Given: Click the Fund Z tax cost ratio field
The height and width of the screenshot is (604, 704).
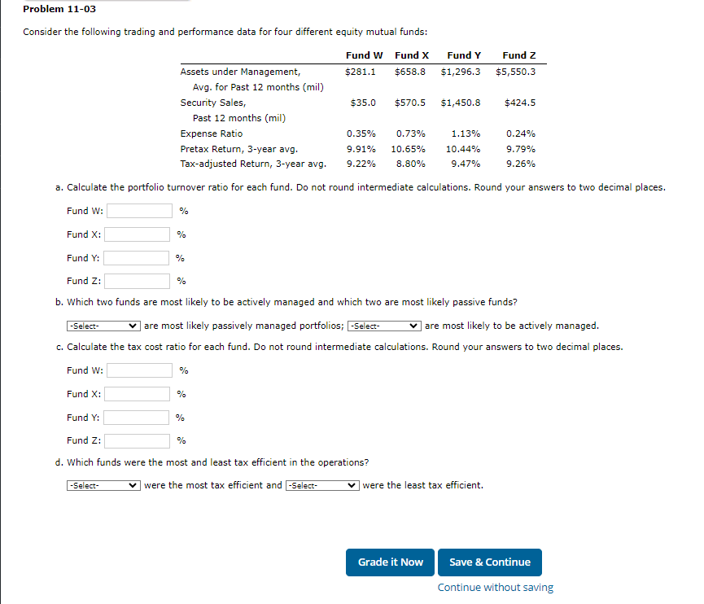Looking at the screenshot, I should point(138,440).
